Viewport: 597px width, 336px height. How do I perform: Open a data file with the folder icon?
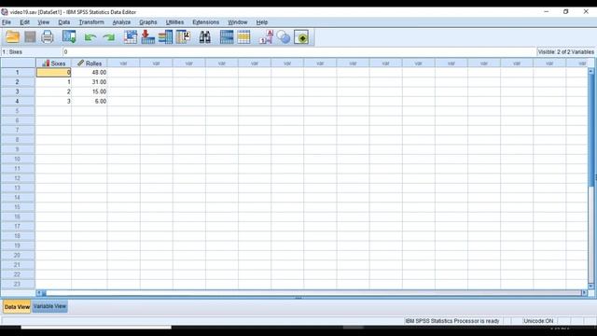[12, 37]
